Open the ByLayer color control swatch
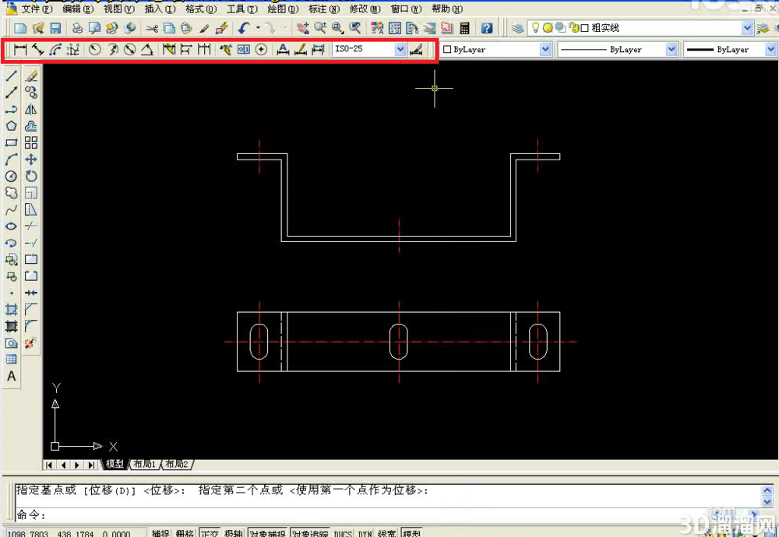779x537 pixels. (496, 49)
